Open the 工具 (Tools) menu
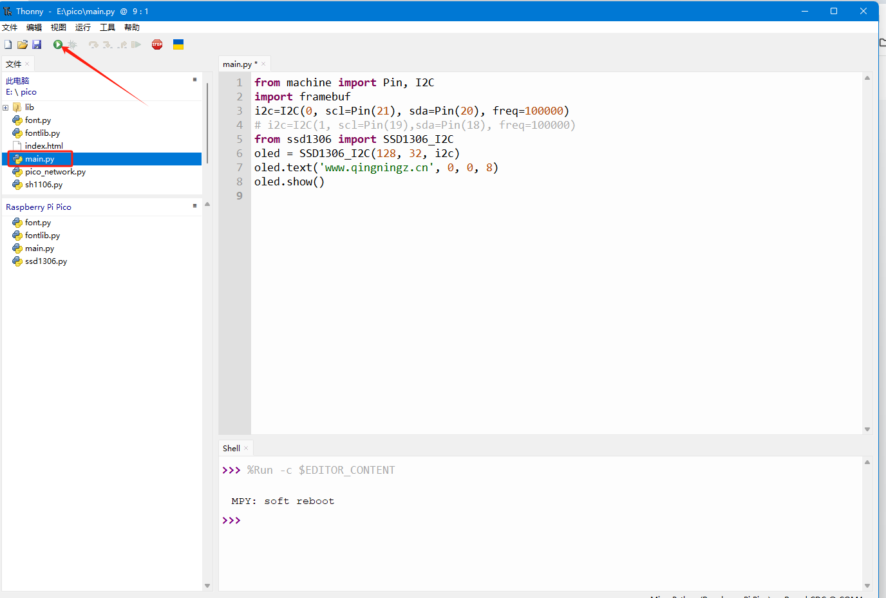Viewport: 886px width, 598px height. 107,27
